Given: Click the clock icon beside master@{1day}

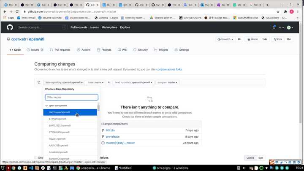Looking at the screenshot, I should point(103,143).
